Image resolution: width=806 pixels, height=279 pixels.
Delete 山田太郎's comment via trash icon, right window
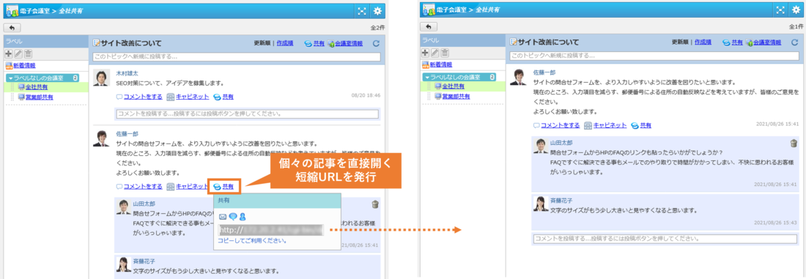pyautogui.click(x=794, y=143)
